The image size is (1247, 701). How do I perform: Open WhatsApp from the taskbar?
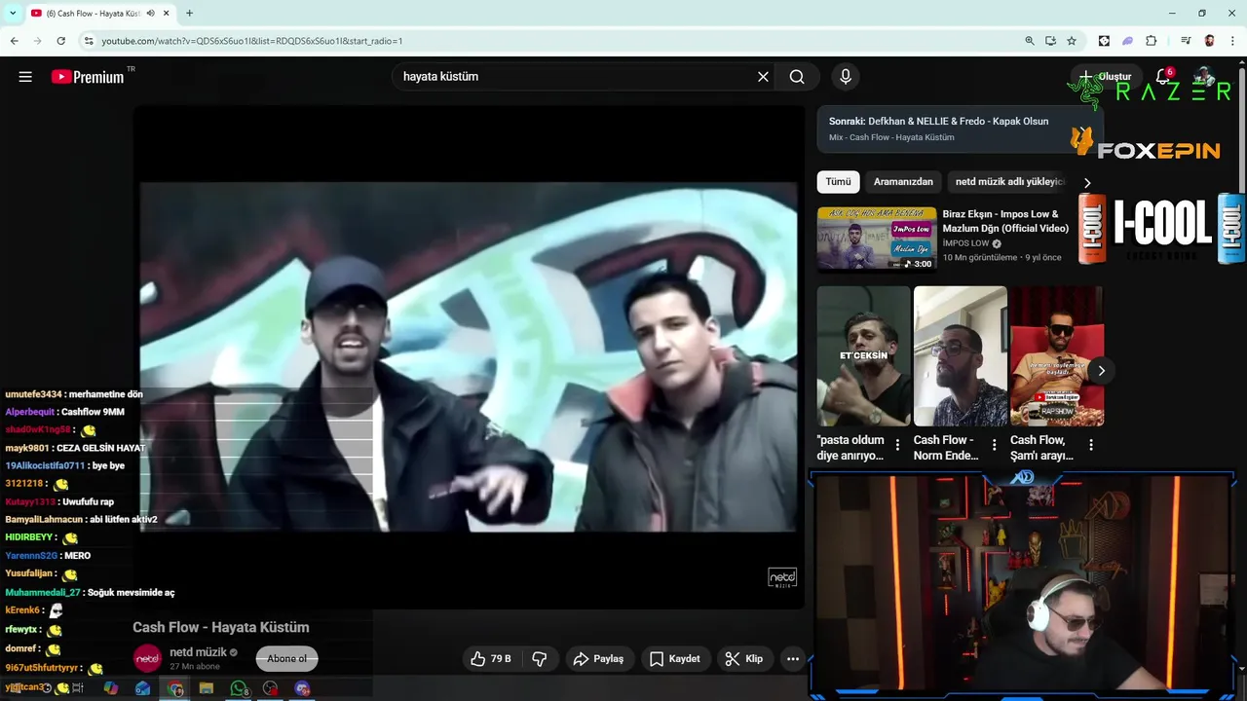239,688
